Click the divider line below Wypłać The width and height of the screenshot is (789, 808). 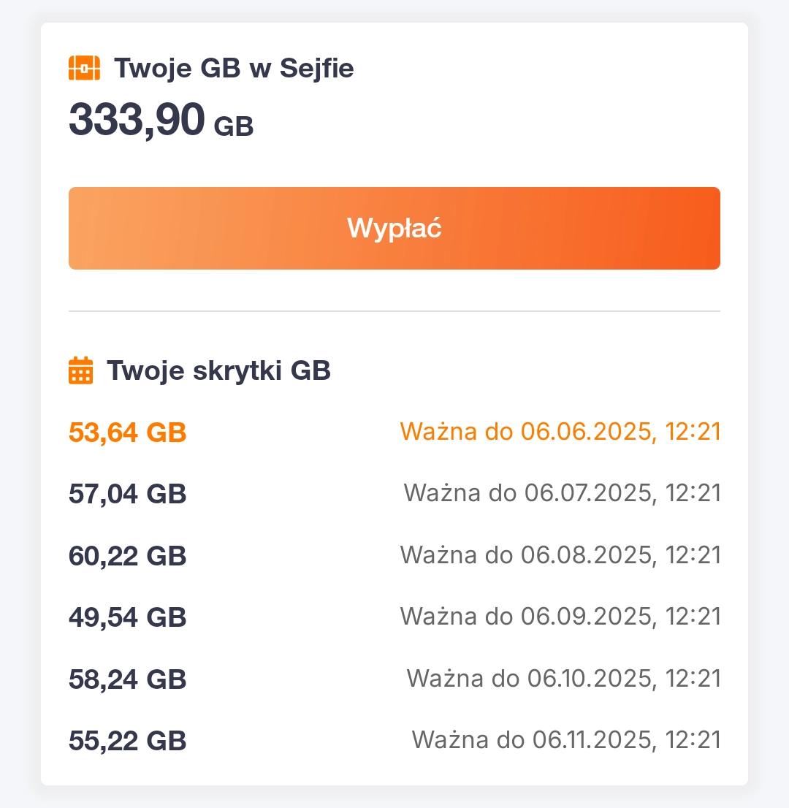(x=394, y=311)
